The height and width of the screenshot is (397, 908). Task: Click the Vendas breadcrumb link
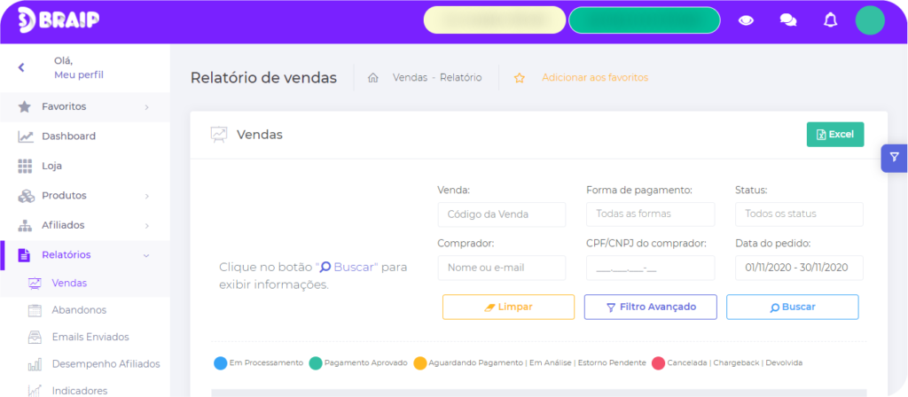(410, 78)
